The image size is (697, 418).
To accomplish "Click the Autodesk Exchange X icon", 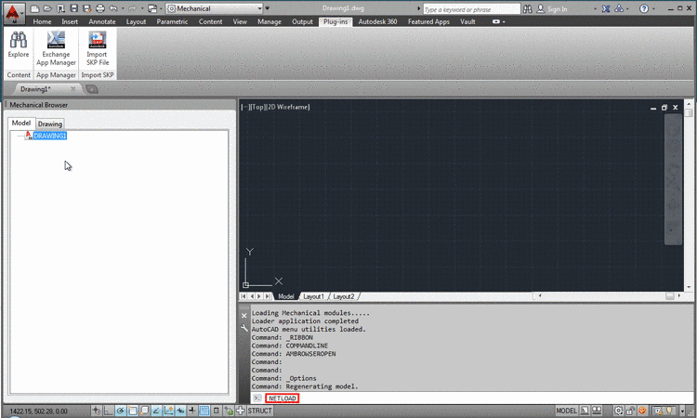I will click(606, 9).
